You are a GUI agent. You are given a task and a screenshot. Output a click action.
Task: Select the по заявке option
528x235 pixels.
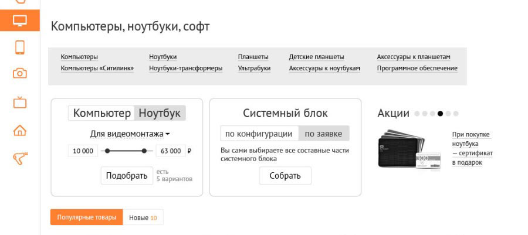tap(323, 134)
